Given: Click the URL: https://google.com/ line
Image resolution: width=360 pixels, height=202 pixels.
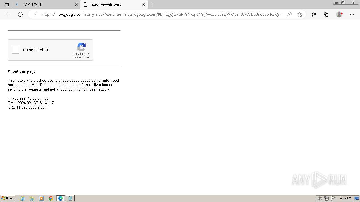Looking at the screenshot, I should tap(28, 107).
